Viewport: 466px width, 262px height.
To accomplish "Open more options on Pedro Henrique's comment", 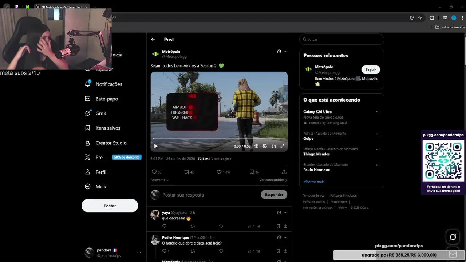I will (285, 238).
